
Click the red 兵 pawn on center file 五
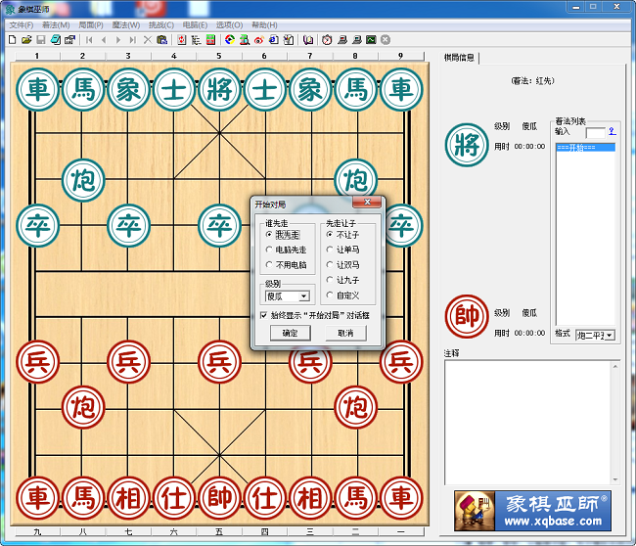coord(219,361)
